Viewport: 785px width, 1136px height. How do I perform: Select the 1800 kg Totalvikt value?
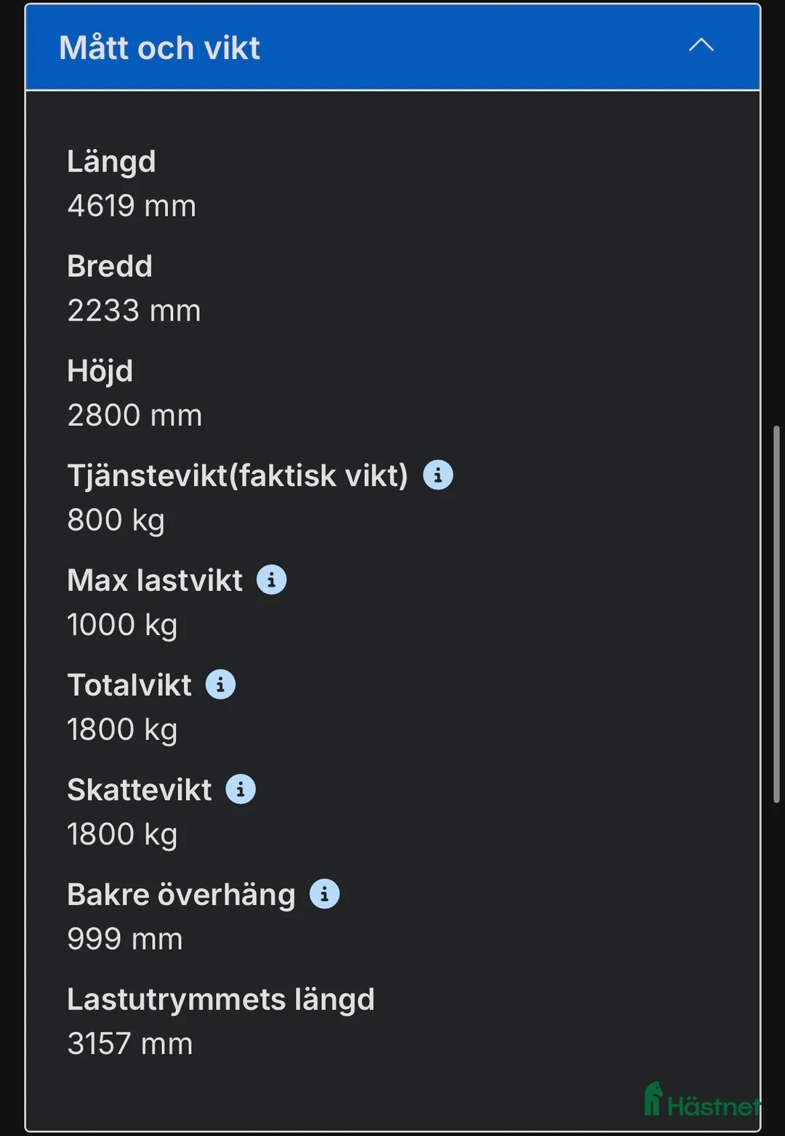point(121,728)
